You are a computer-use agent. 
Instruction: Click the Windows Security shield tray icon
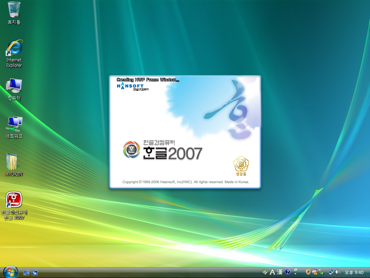click(x=308, y=272)
